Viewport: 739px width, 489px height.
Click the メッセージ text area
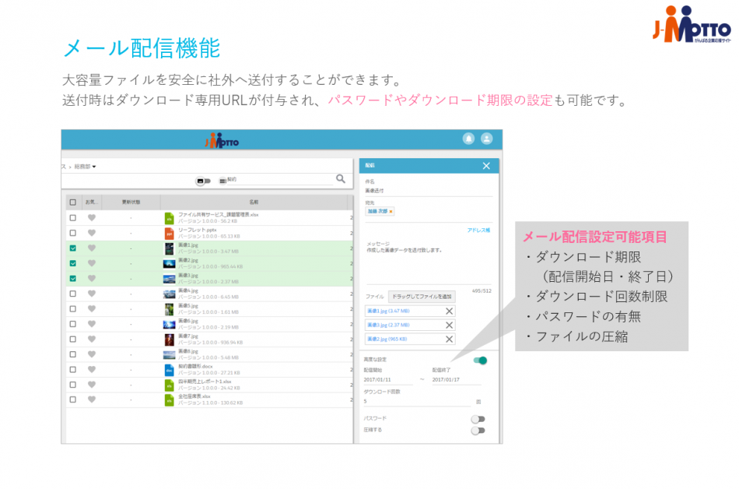click(x=429, y=262)
